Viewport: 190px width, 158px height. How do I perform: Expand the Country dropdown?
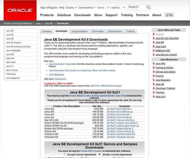pos(71,8)
